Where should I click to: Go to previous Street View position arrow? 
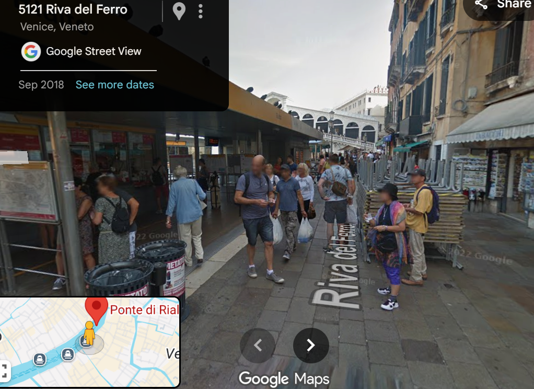pyautogui.click(x=258, y=346)
